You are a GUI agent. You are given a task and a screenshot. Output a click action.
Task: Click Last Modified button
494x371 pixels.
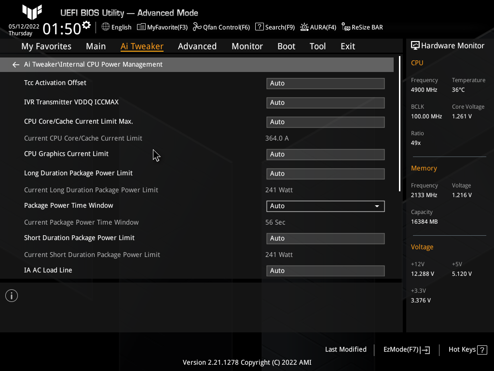pos(345,350)
